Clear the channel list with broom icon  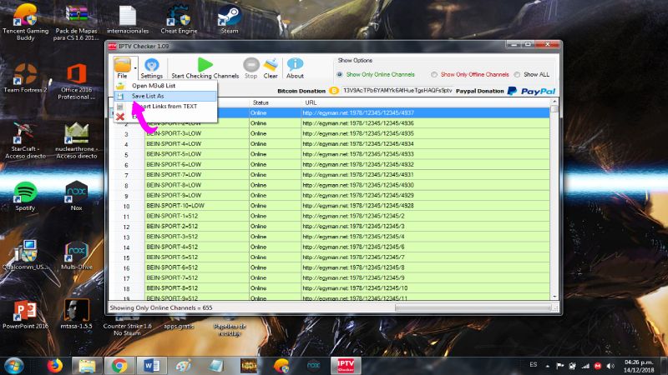[x=271, y=68]
